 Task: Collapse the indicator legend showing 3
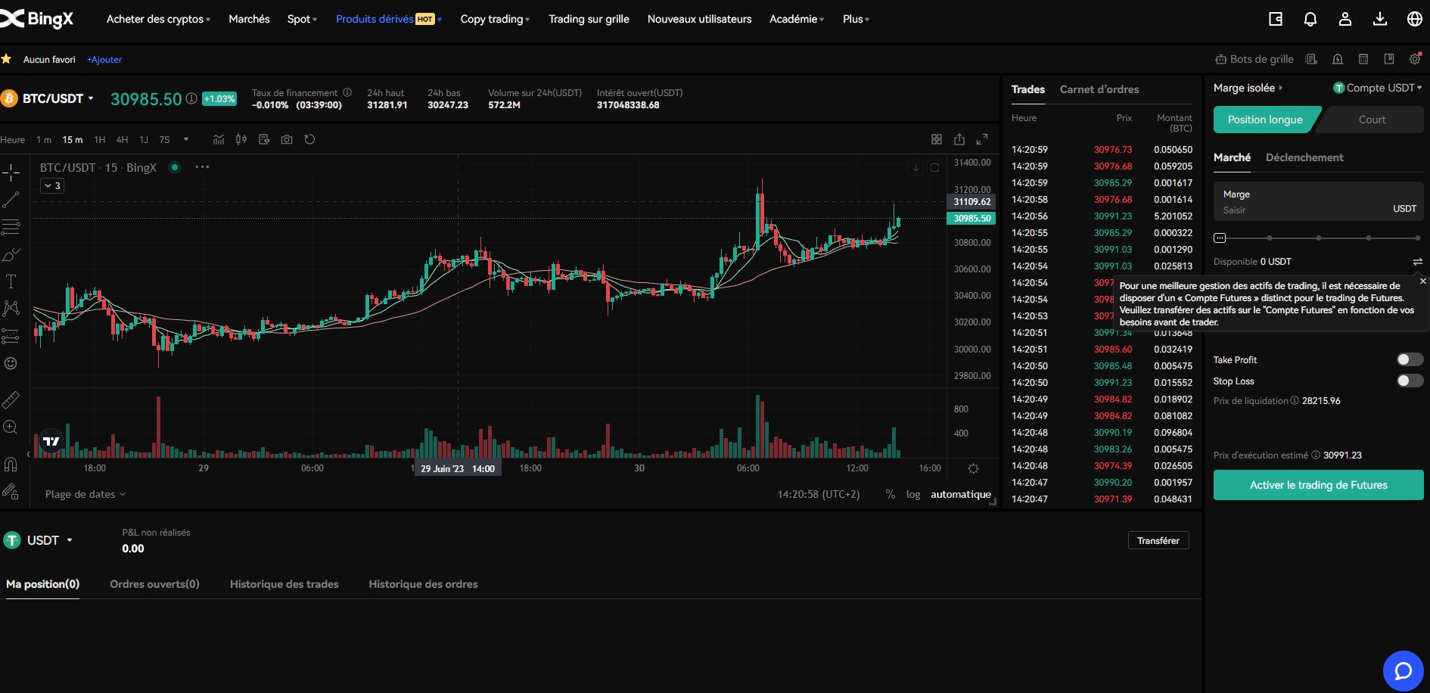(x=51, y=185)
